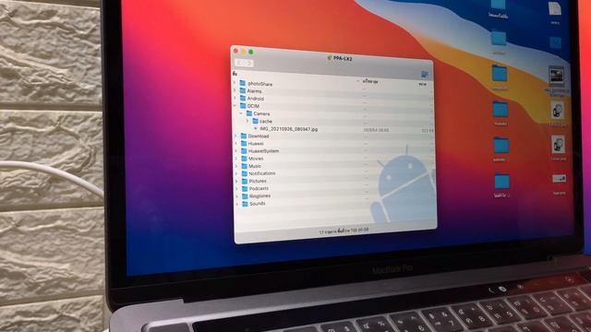Image resolution: width=591 pixels, height=332 pixels.
Task: Click the new folder icon in toolbar
Action: (425, 75)
